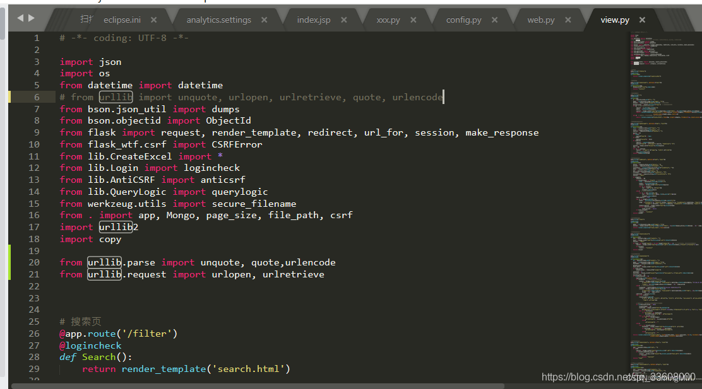Viewport: 702px width, 389px height.
Task: Switch to the eclipse.ini tab
Action: coord(122,20)
